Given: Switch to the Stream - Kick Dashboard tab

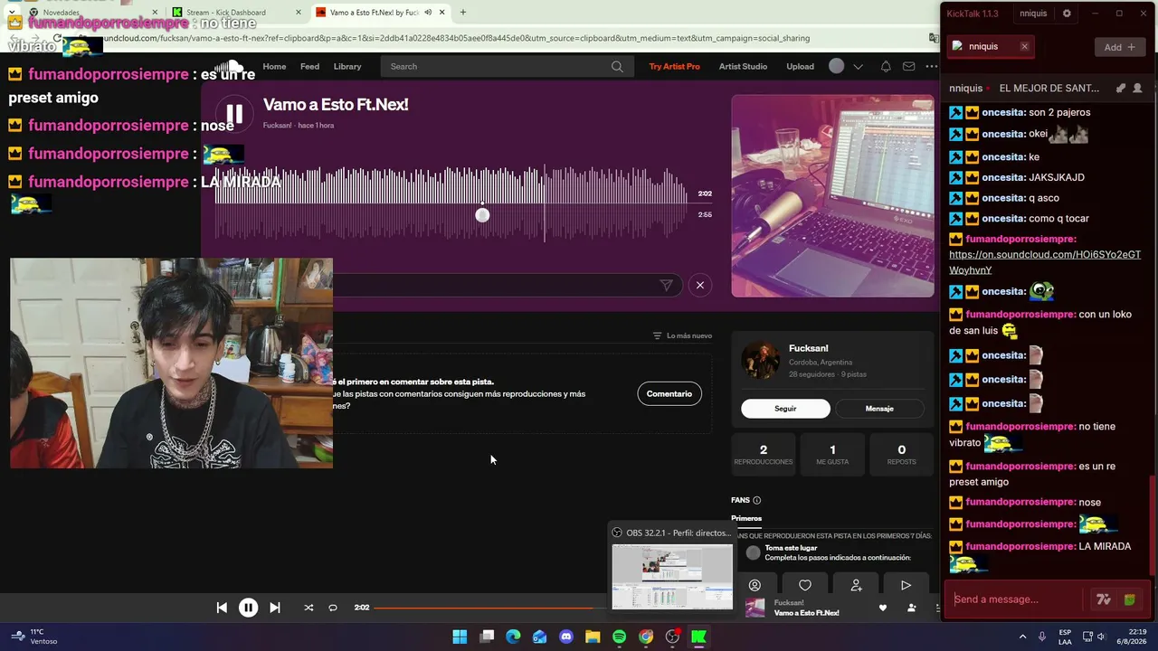Looking at the screenshot, I should tap(237, 13).
